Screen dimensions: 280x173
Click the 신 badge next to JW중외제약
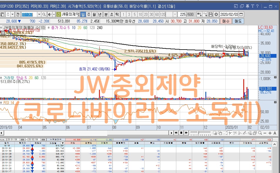[x=58, y=14]
